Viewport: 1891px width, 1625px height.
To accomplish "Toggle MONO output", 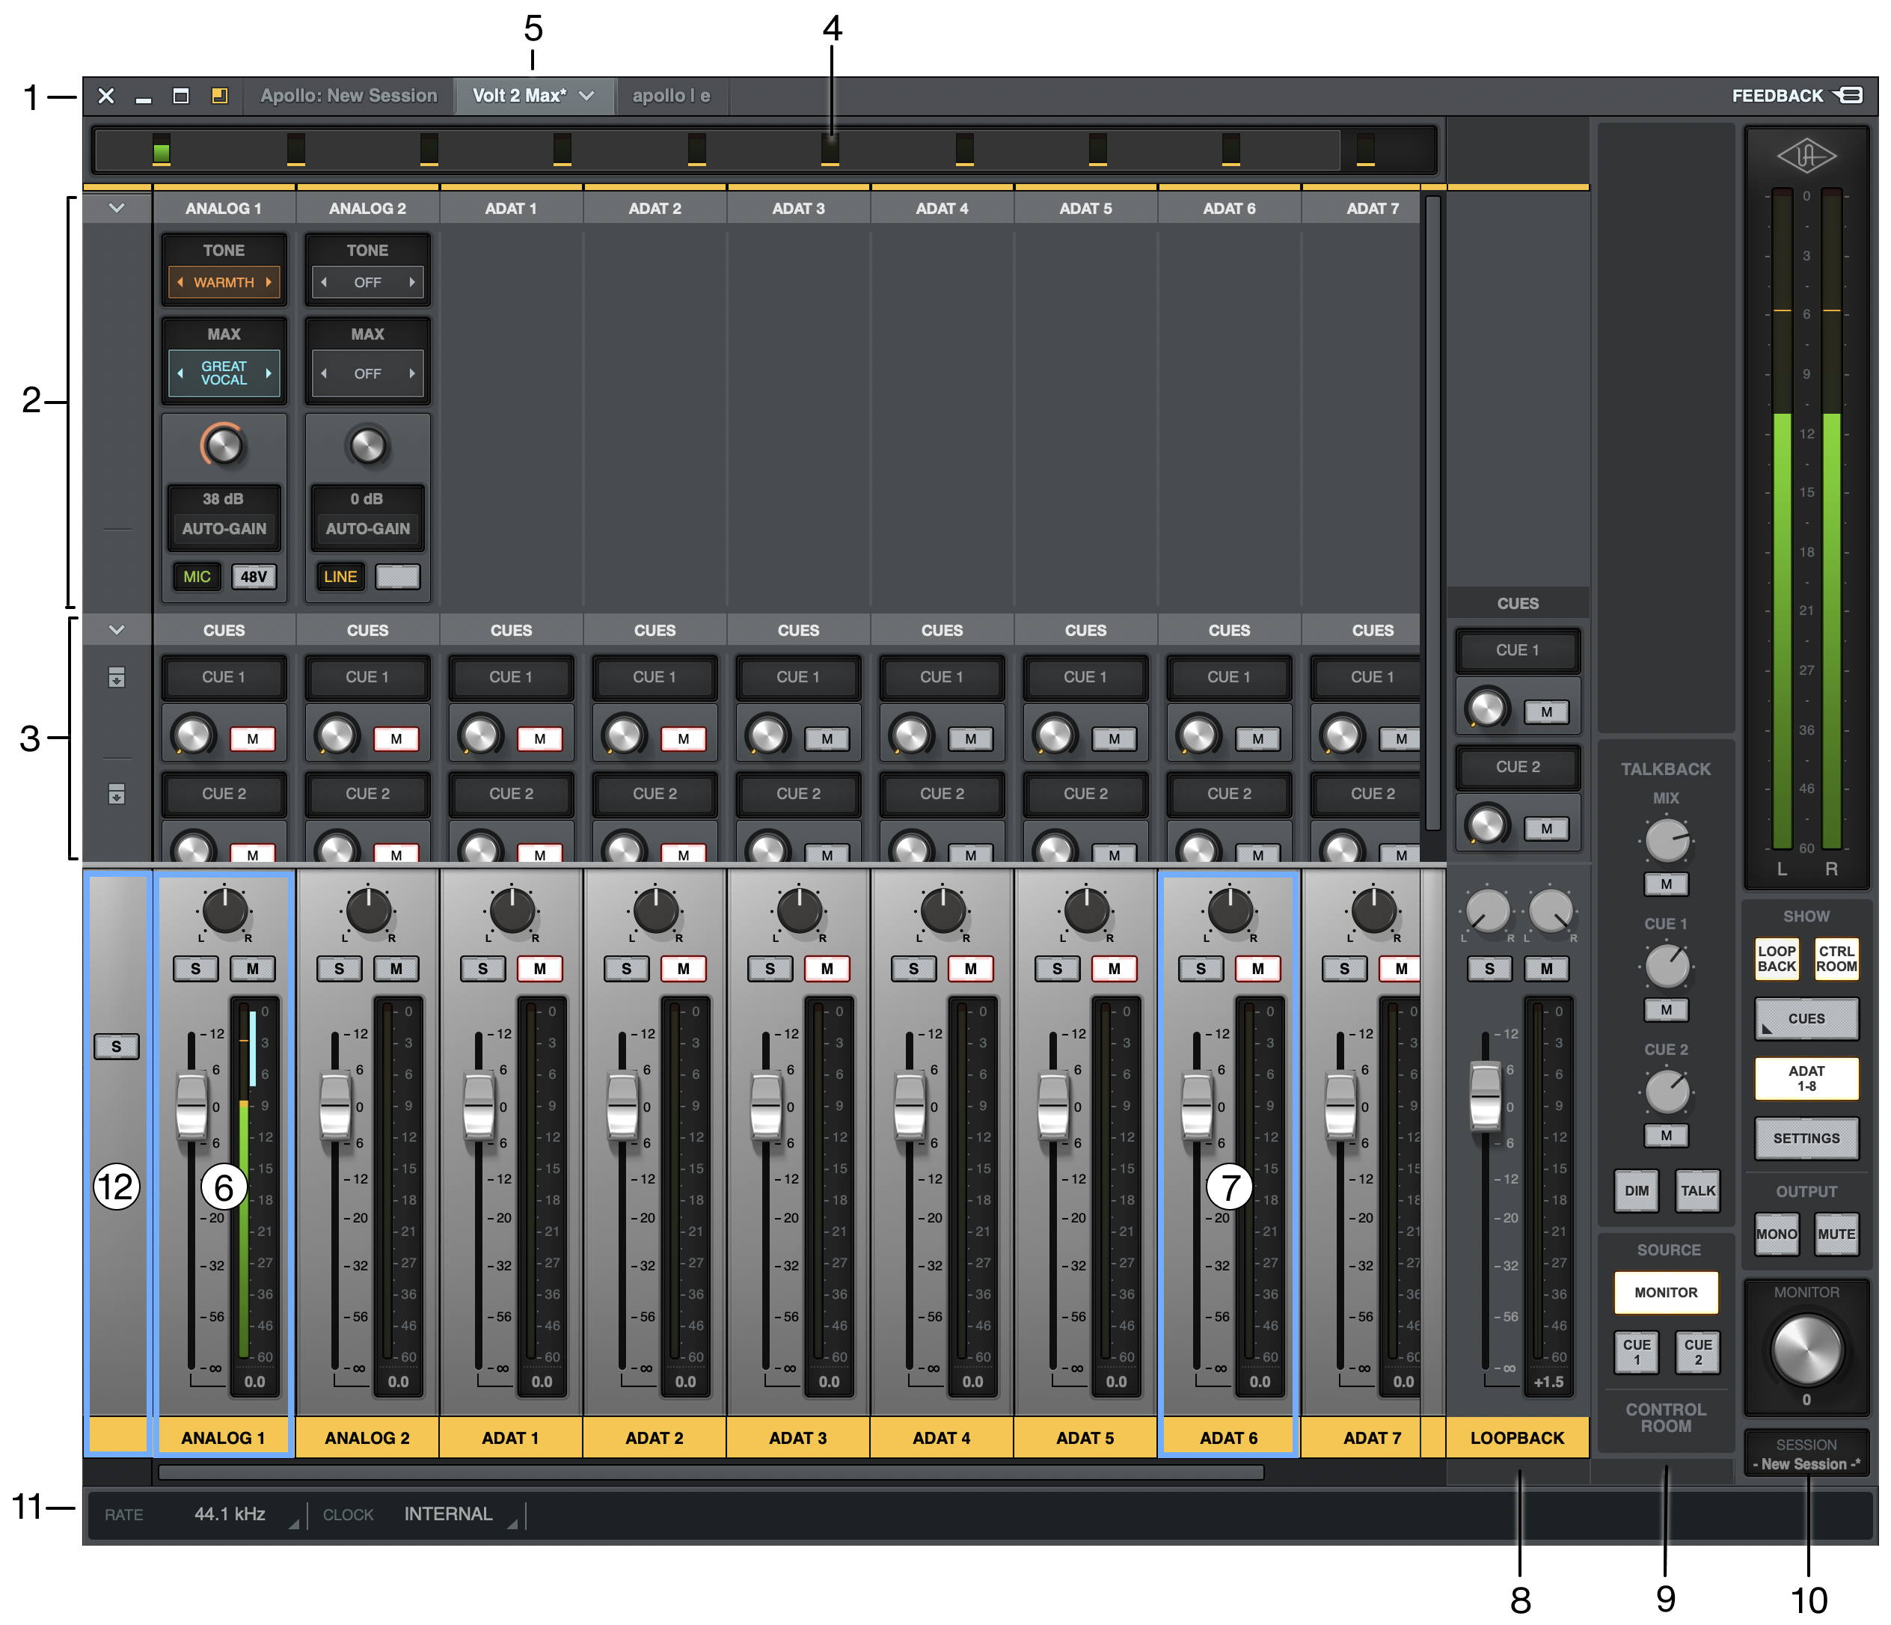I will pyautogui.click(x=1776, y=1234).
